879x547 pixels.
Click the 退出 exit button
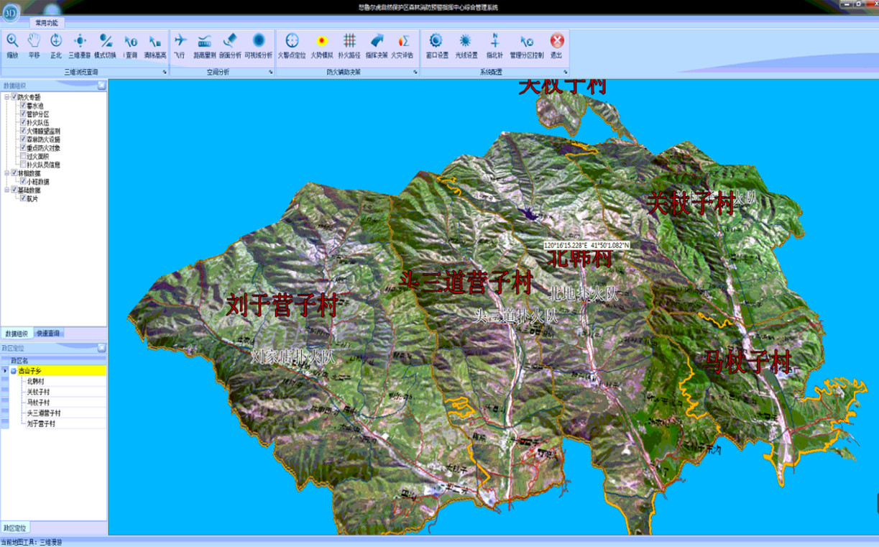tap(556, 45)
